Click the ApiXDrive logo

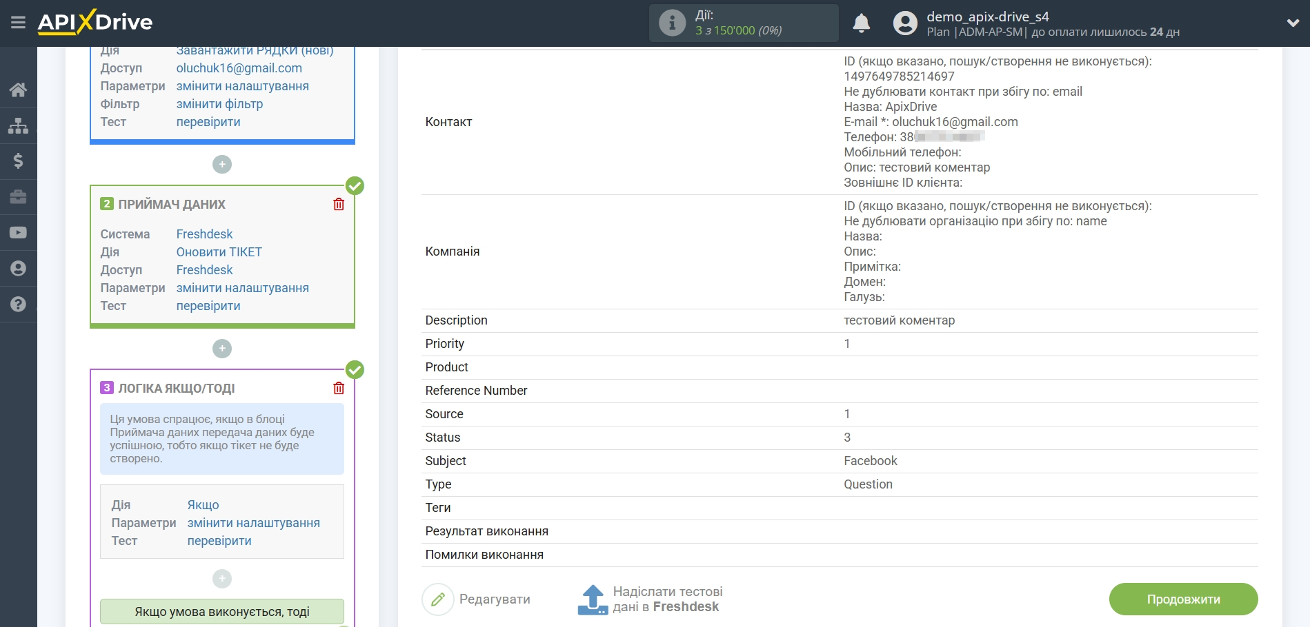tap(95, 22)
